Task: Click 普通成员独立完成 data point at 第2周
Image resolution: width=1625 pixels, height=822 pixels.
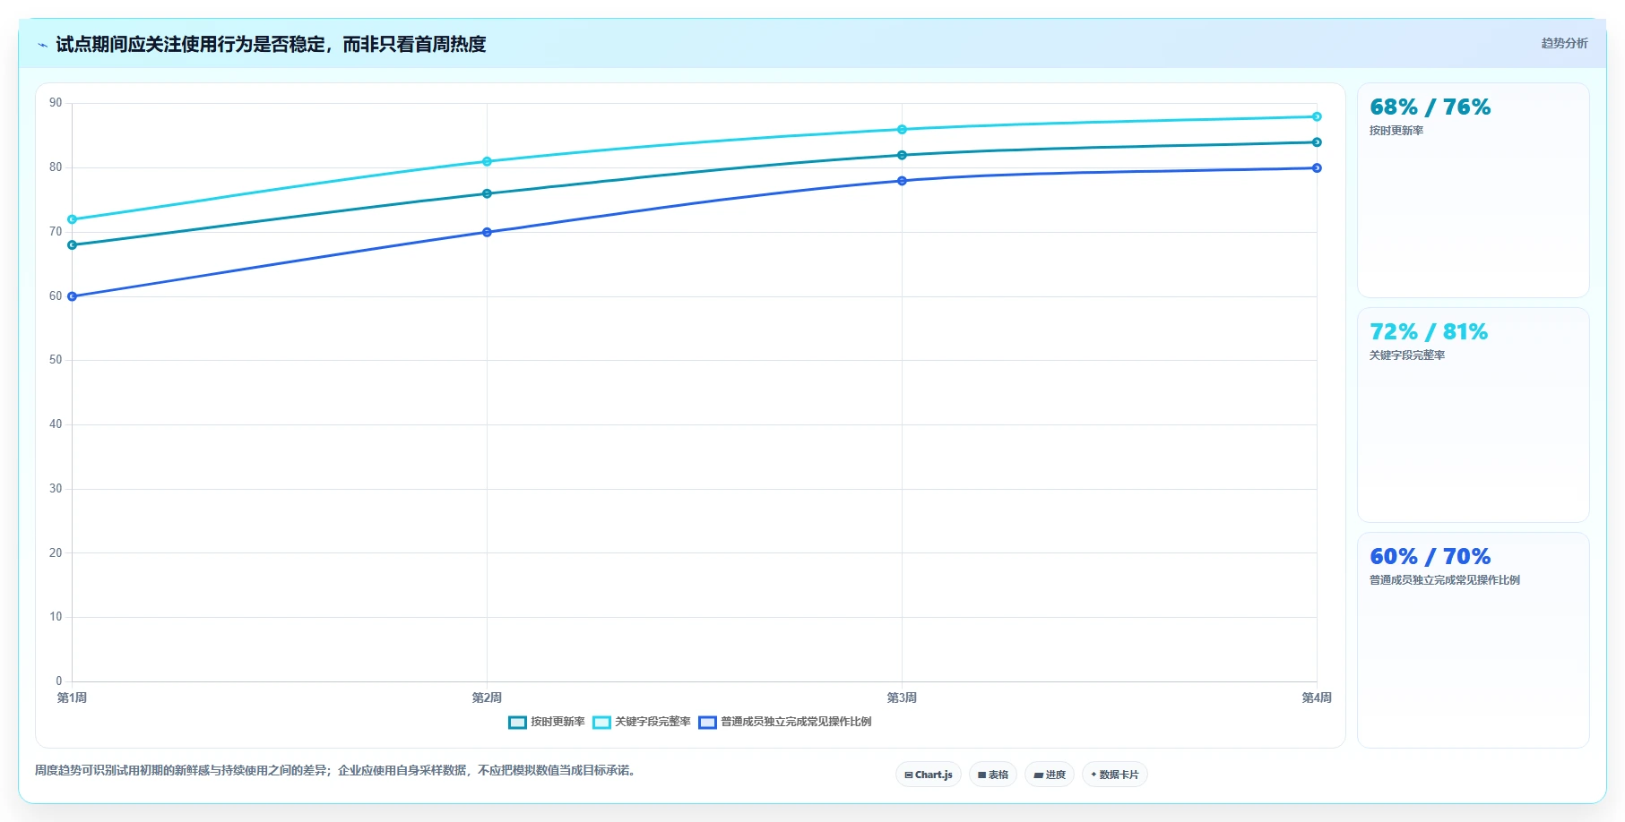Action: pyautogui.click(x=487, y=232)
